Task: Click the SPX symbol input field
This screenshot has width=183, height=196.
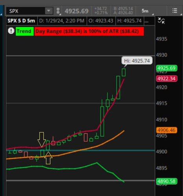Action: click(x=26, y=11)
